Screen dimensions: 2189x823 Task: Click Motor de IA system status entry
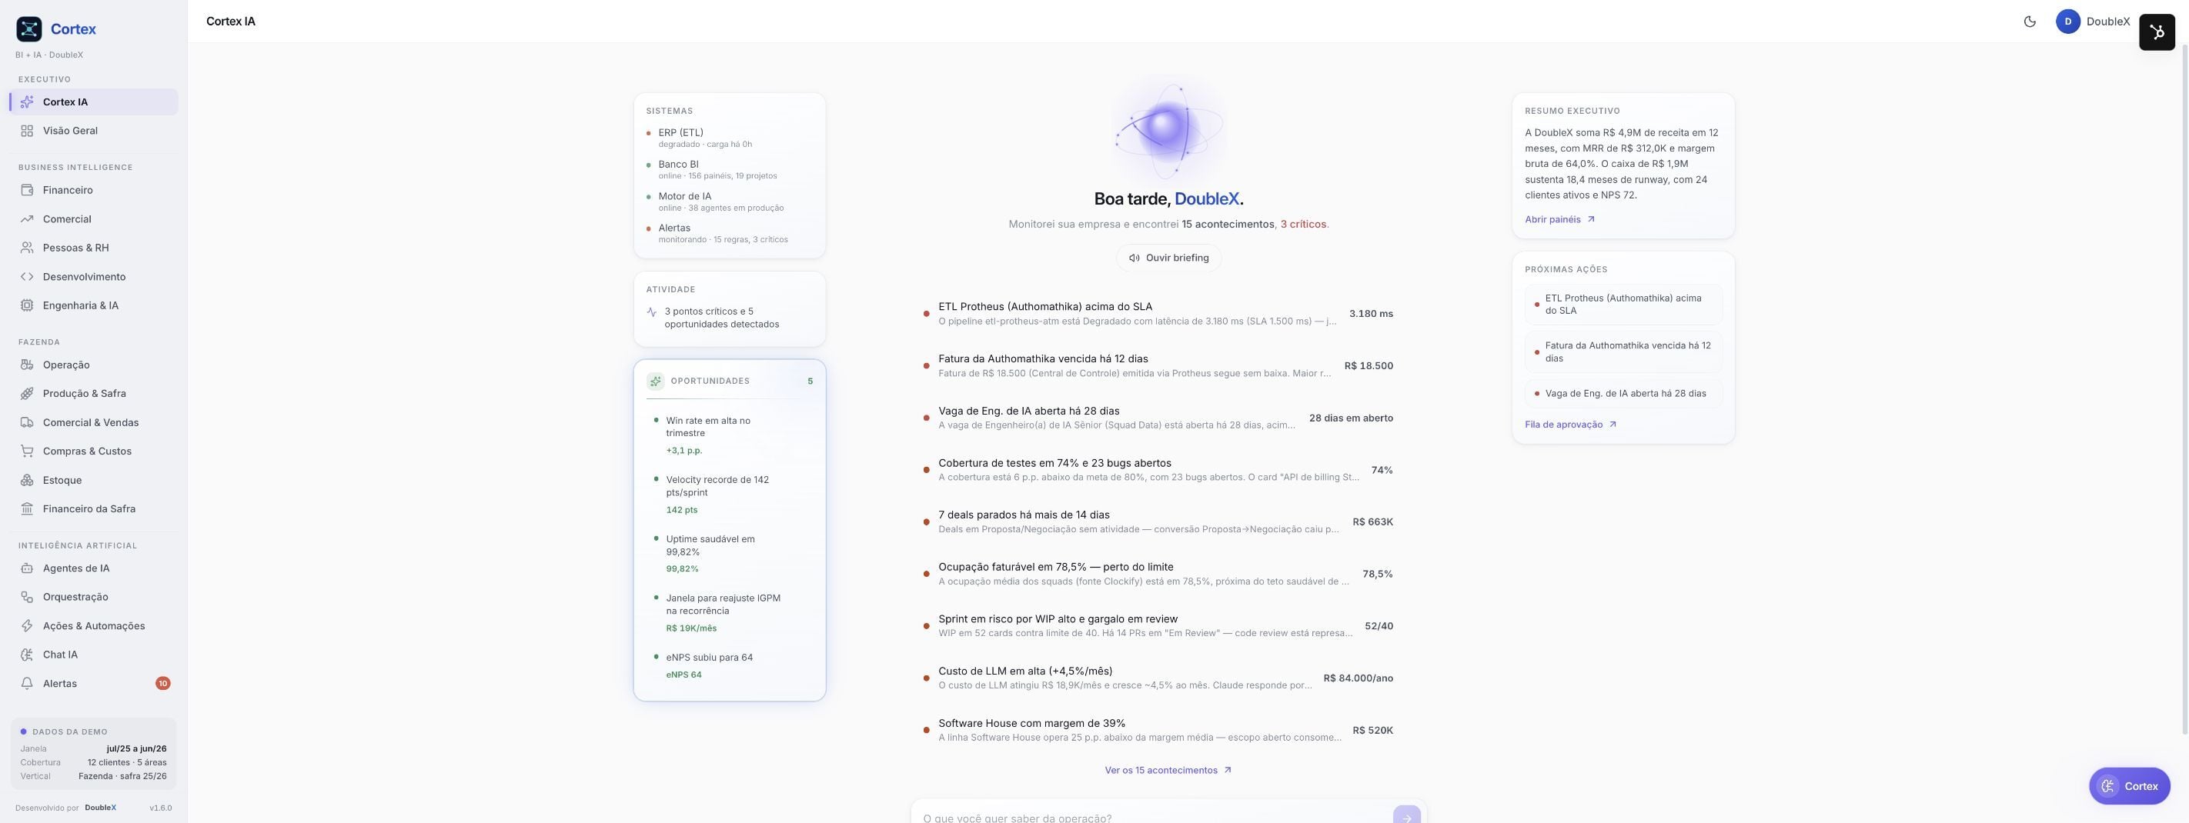[x=729, y=202]
